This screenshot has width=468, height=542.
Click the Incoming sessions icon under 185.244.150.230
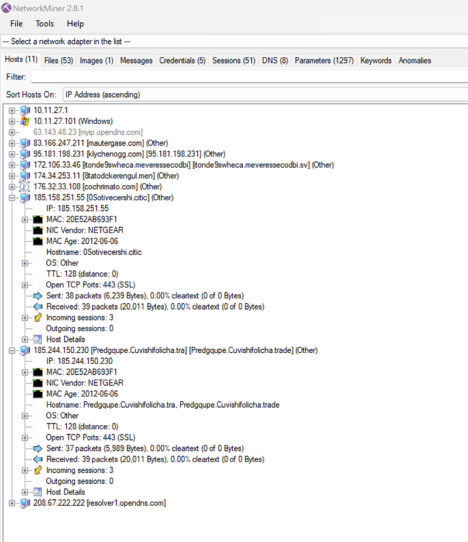tap(37, 470)
